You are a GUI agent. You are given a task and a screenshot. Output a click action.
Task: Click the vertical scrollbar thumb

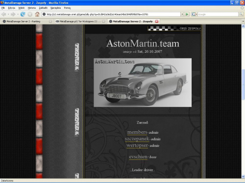pyautogui.click(x=243, y=84)
